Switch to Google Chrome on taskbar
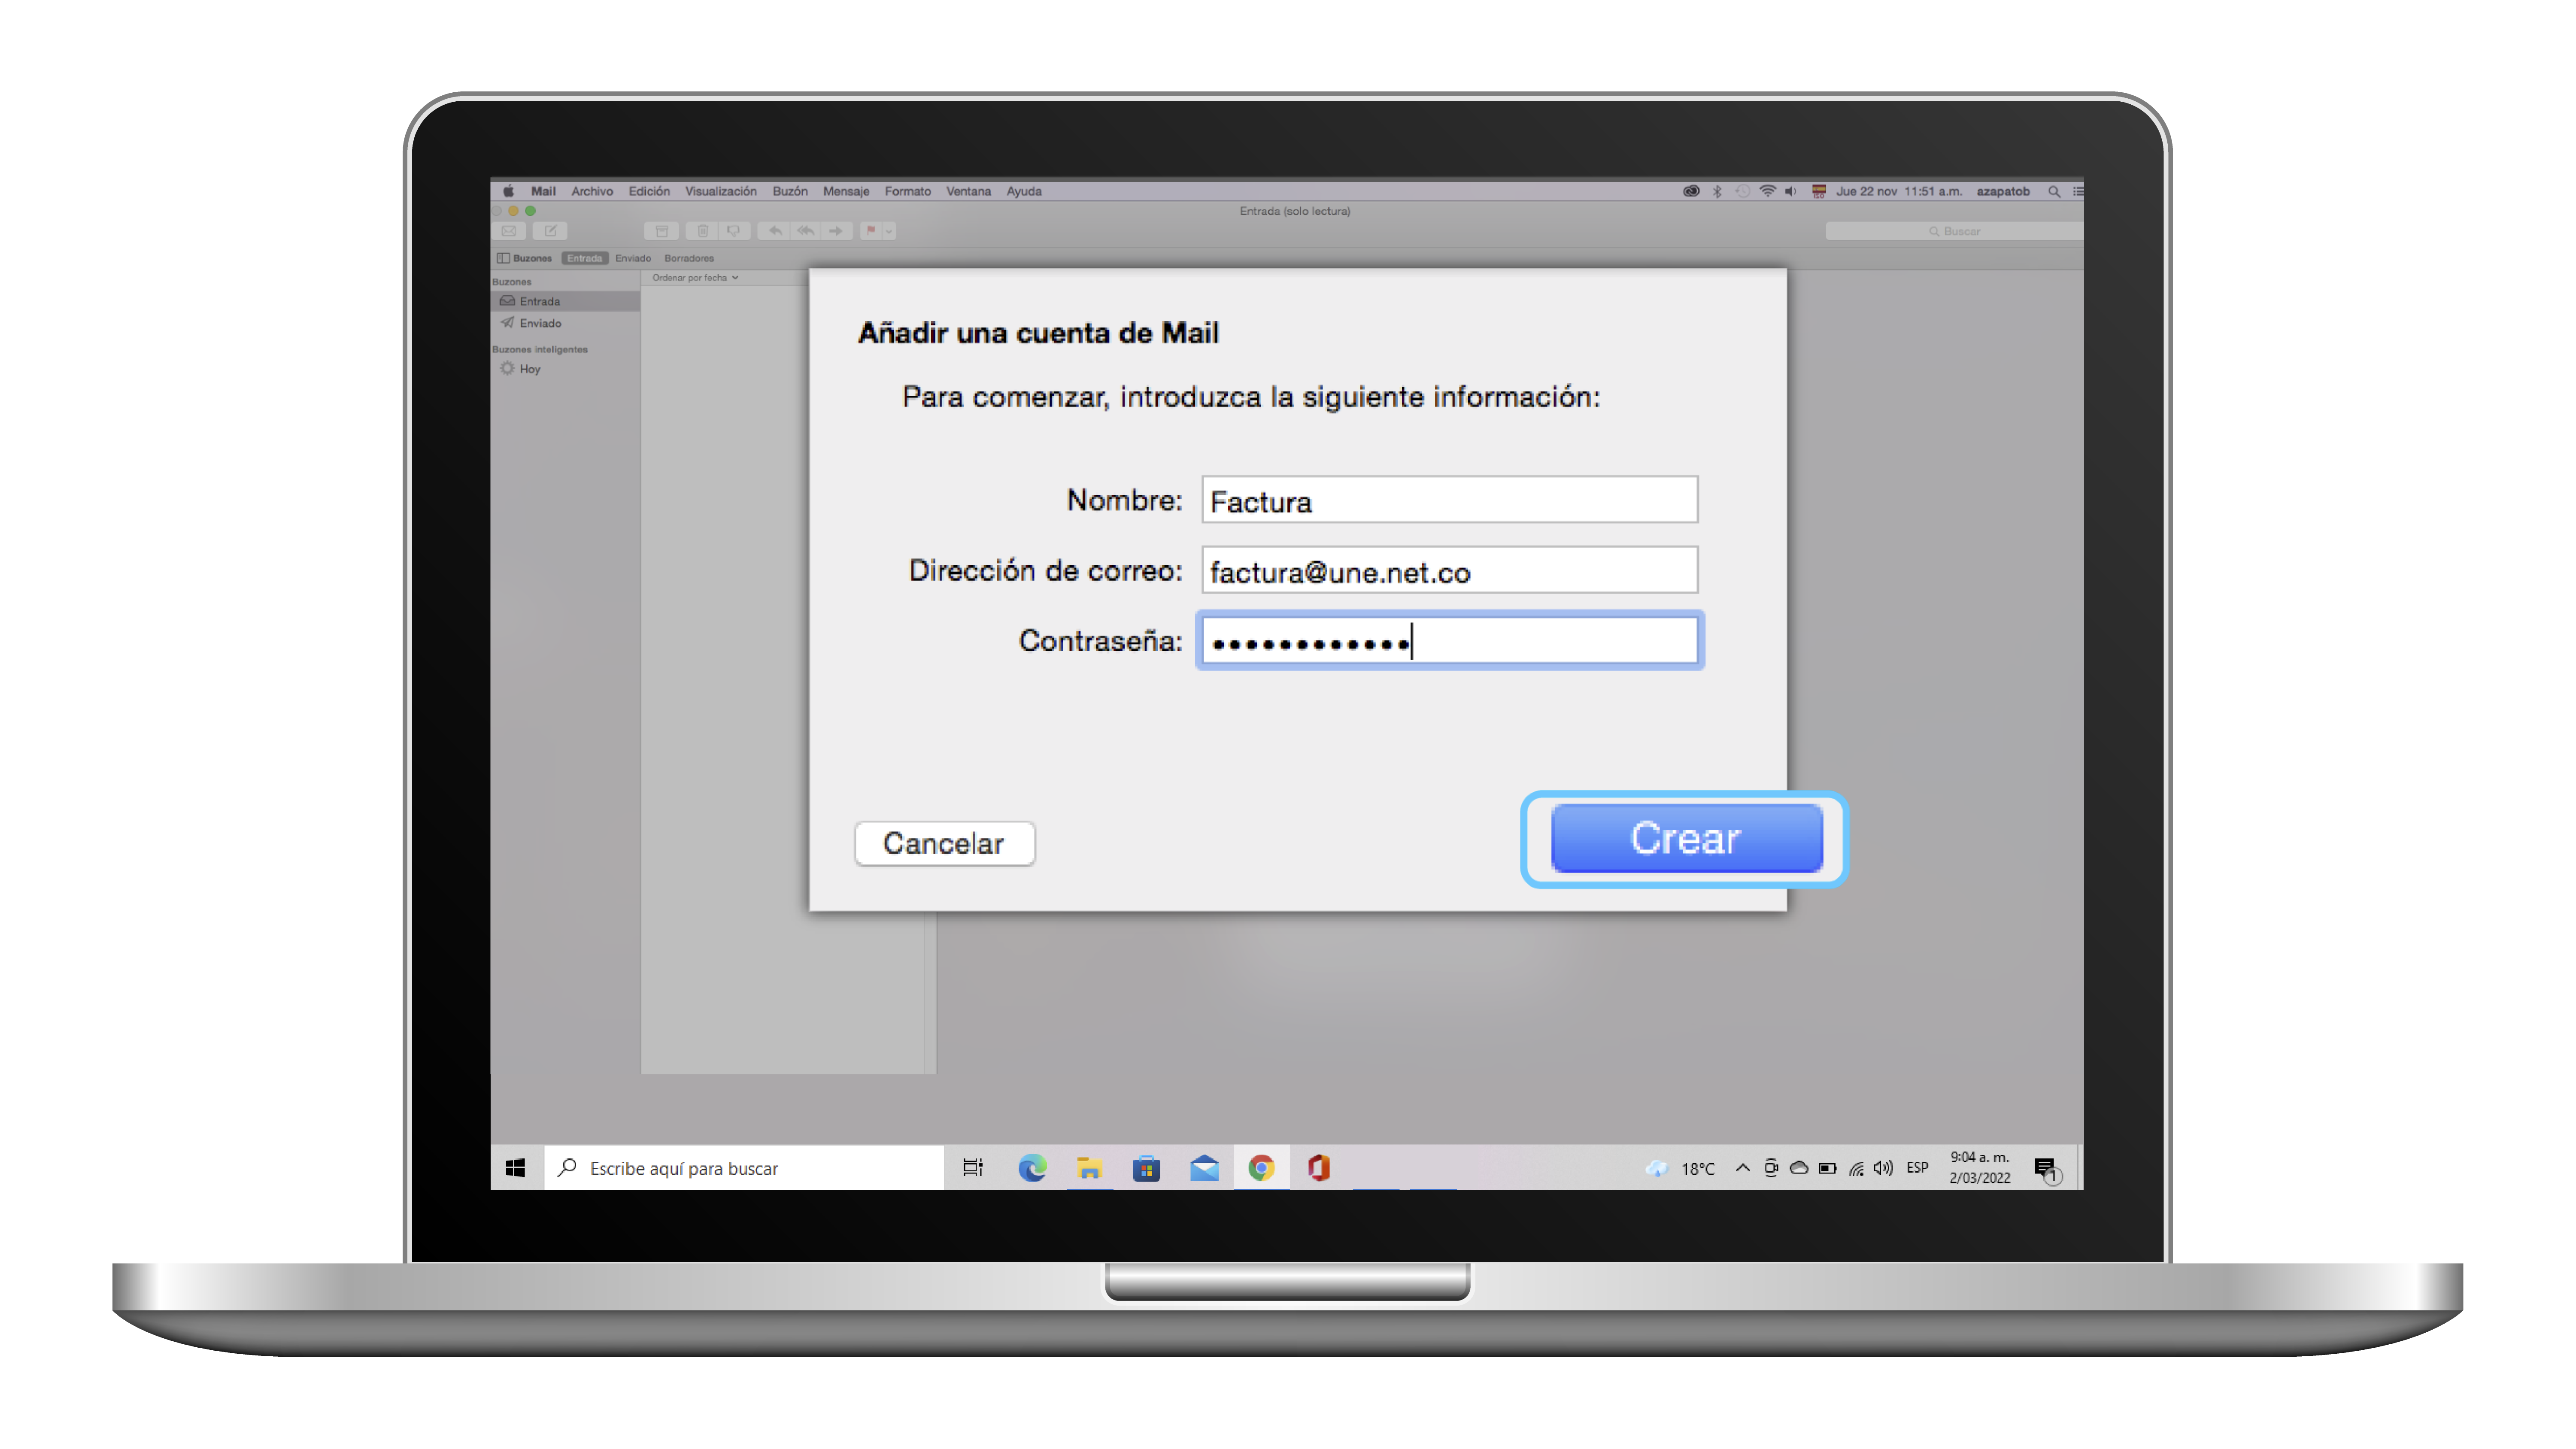 pyautogui.click(x=1261, y=1168)
